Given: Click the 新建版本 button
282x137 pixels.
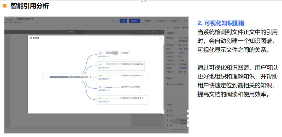Looking at the screenshot, I should point(148,21).
